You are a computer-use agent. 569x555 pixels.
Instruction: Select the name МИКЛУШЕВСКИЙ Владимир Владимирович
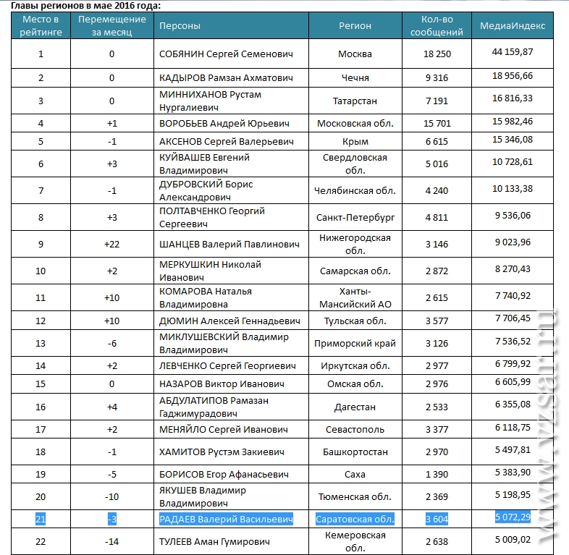(224, 344)
